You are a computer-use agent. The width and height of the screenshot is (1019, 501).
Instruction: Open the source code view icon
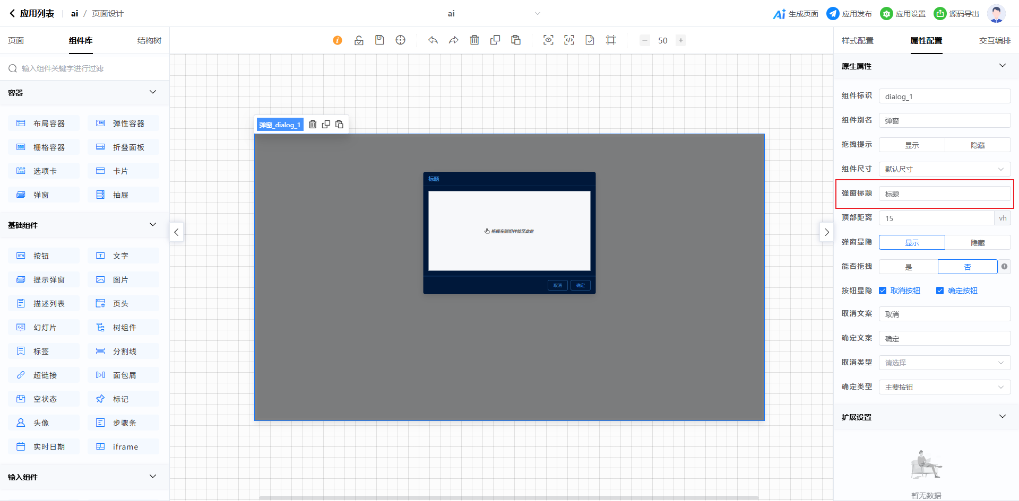pyautogui.click(x=569, y=40)
